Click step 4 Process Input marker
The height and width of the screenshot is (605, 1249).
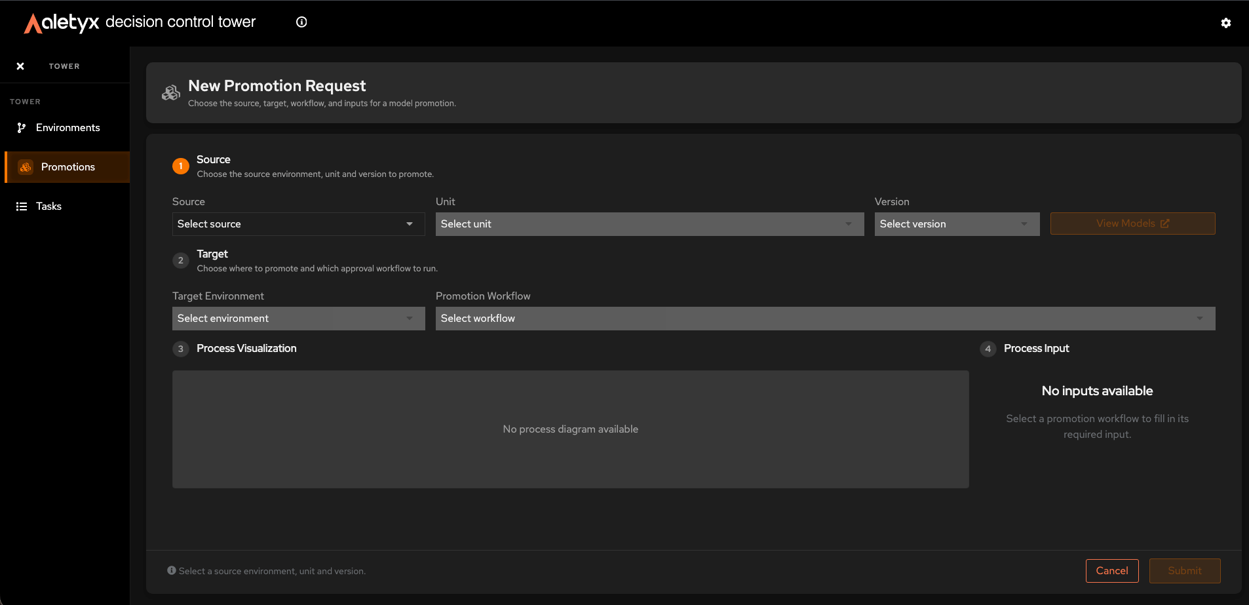click(x=988, y=349)
